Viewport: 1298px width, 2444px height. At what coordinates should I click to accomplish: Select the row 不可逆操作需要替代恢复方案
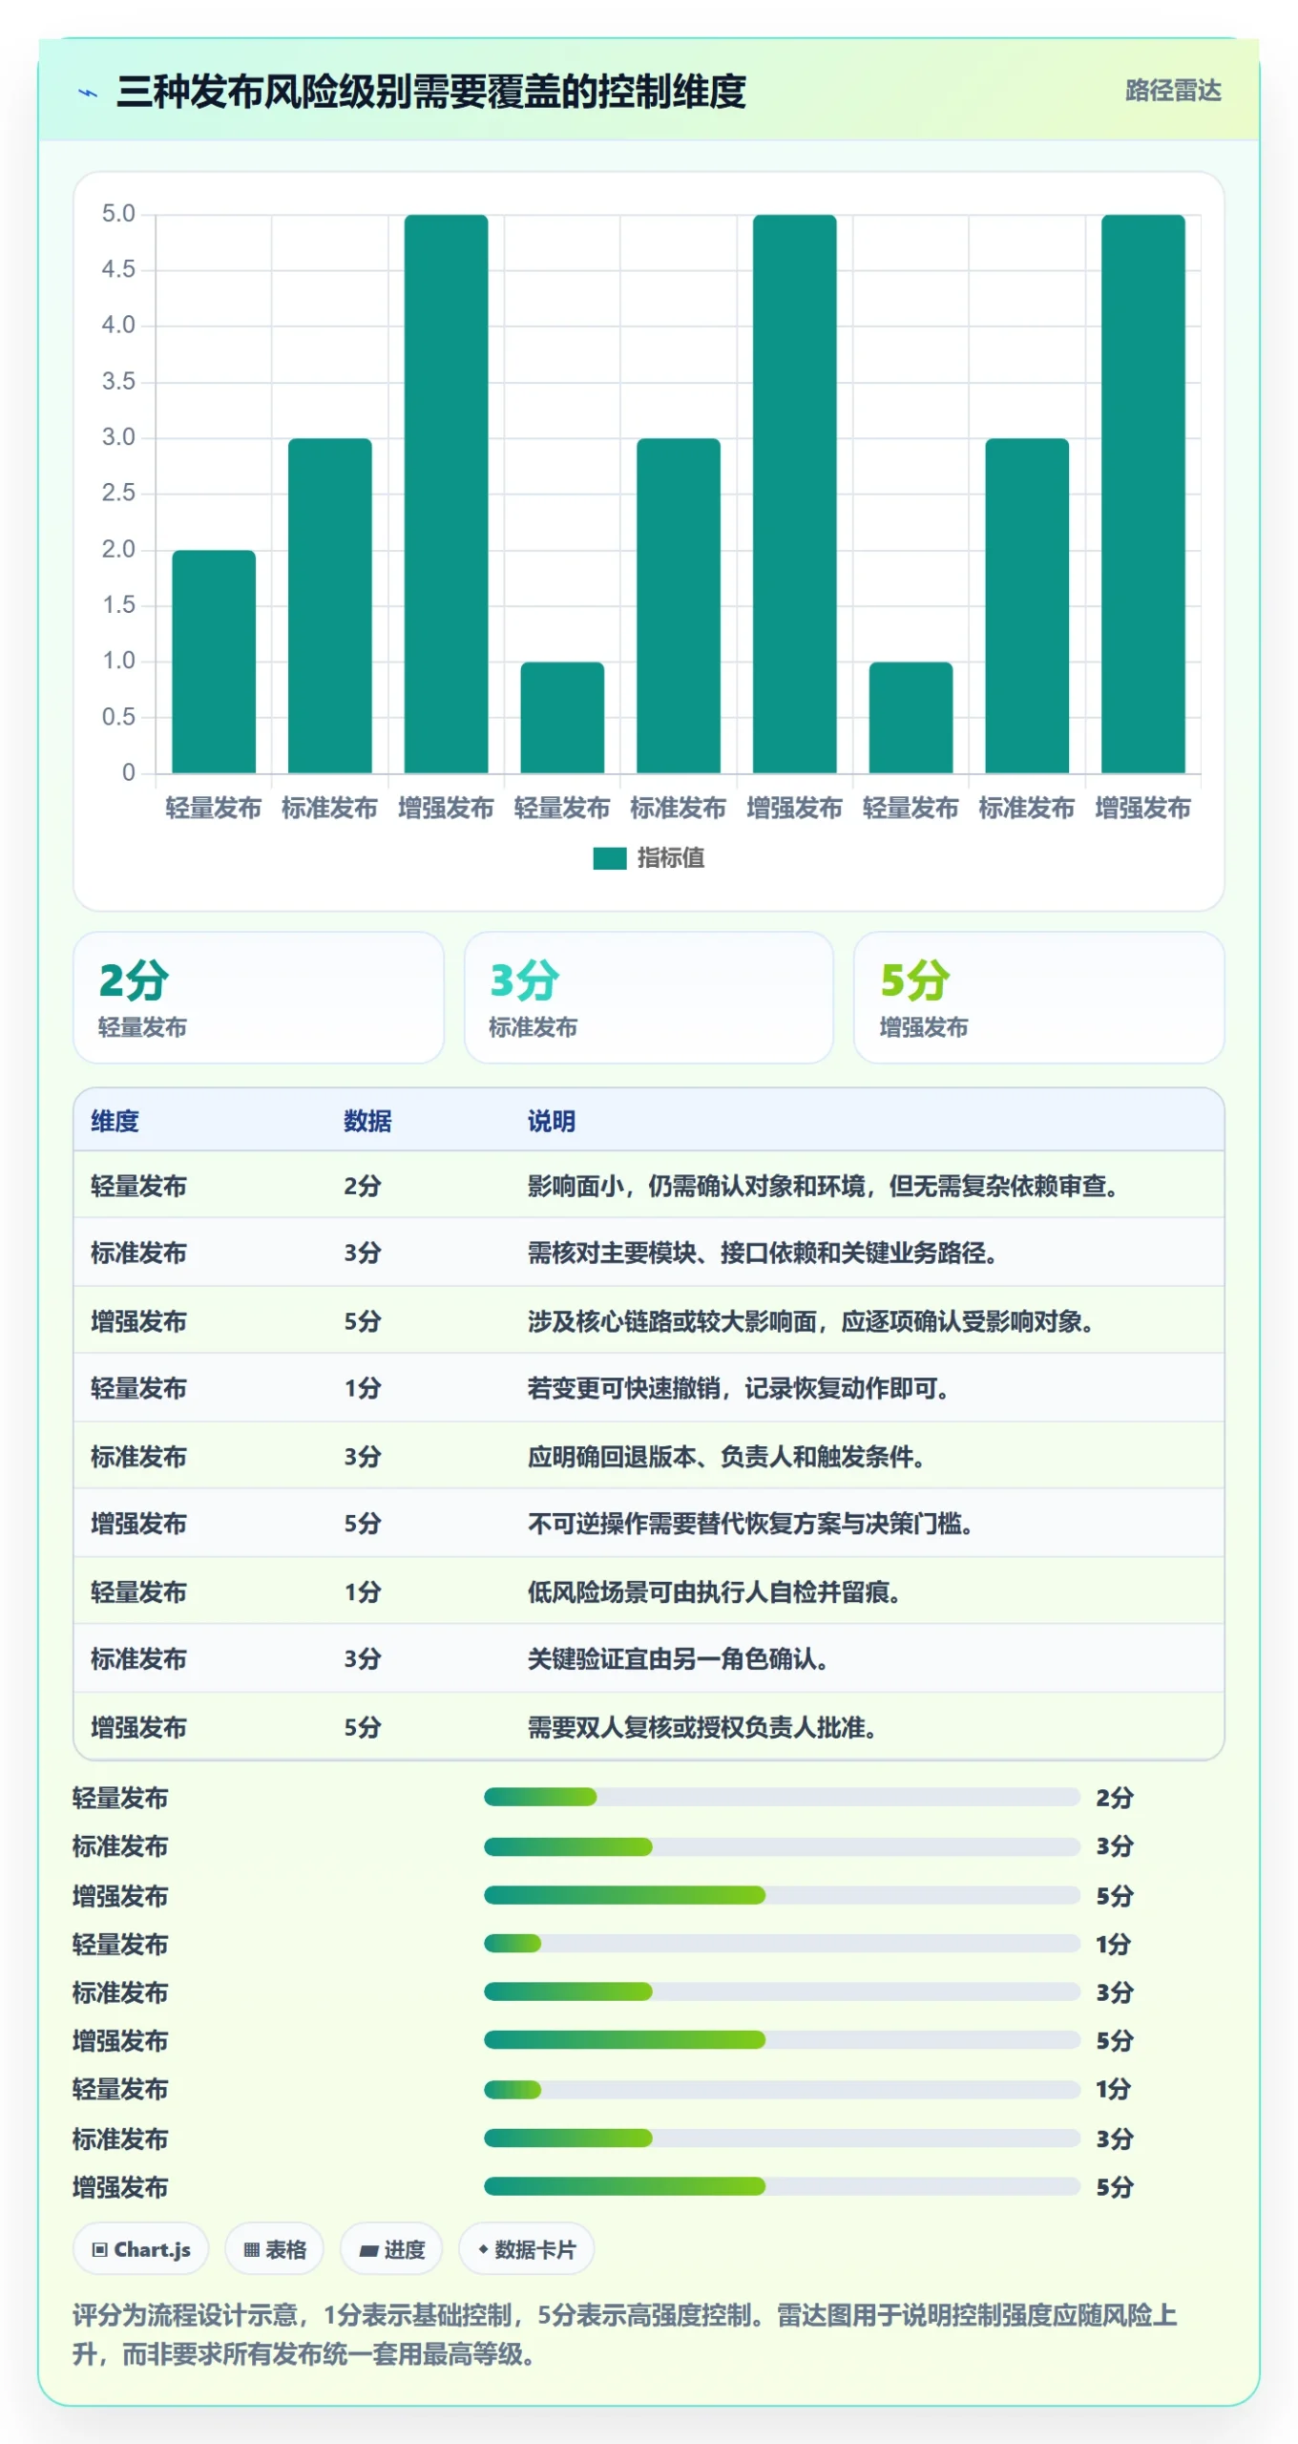(649, 1524)
